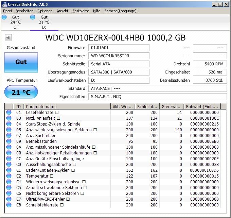Sort by the Rohwert column header
The width and height of the screenshot is (231, 218).
tap(202, 106)
